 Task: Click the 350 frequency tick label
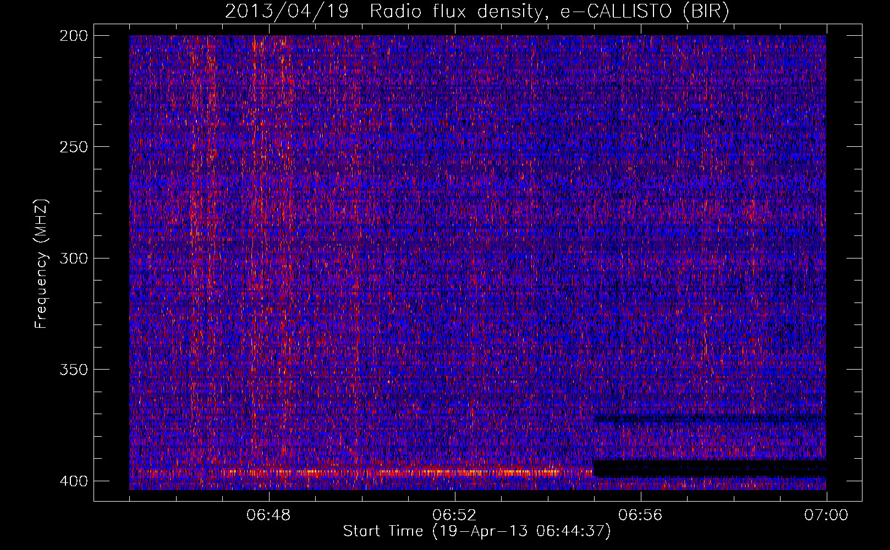[x=73, y=369]
